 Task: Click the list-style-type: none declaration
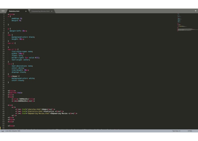tap(22, 51)
